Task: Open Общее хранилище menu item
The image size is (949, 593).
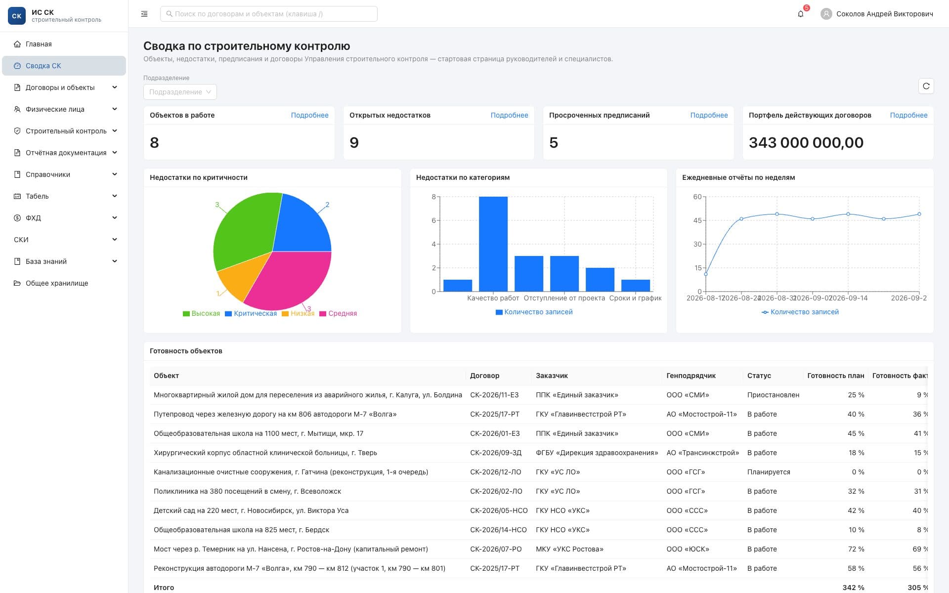Action: (x=64, y=283)
